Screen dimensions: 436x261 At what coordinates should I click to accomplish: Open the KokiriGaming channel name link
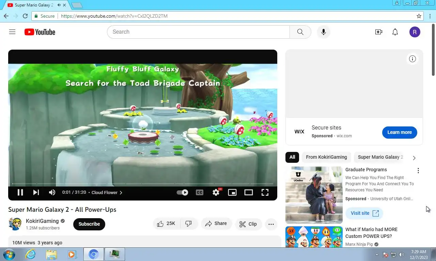(42, 221)
